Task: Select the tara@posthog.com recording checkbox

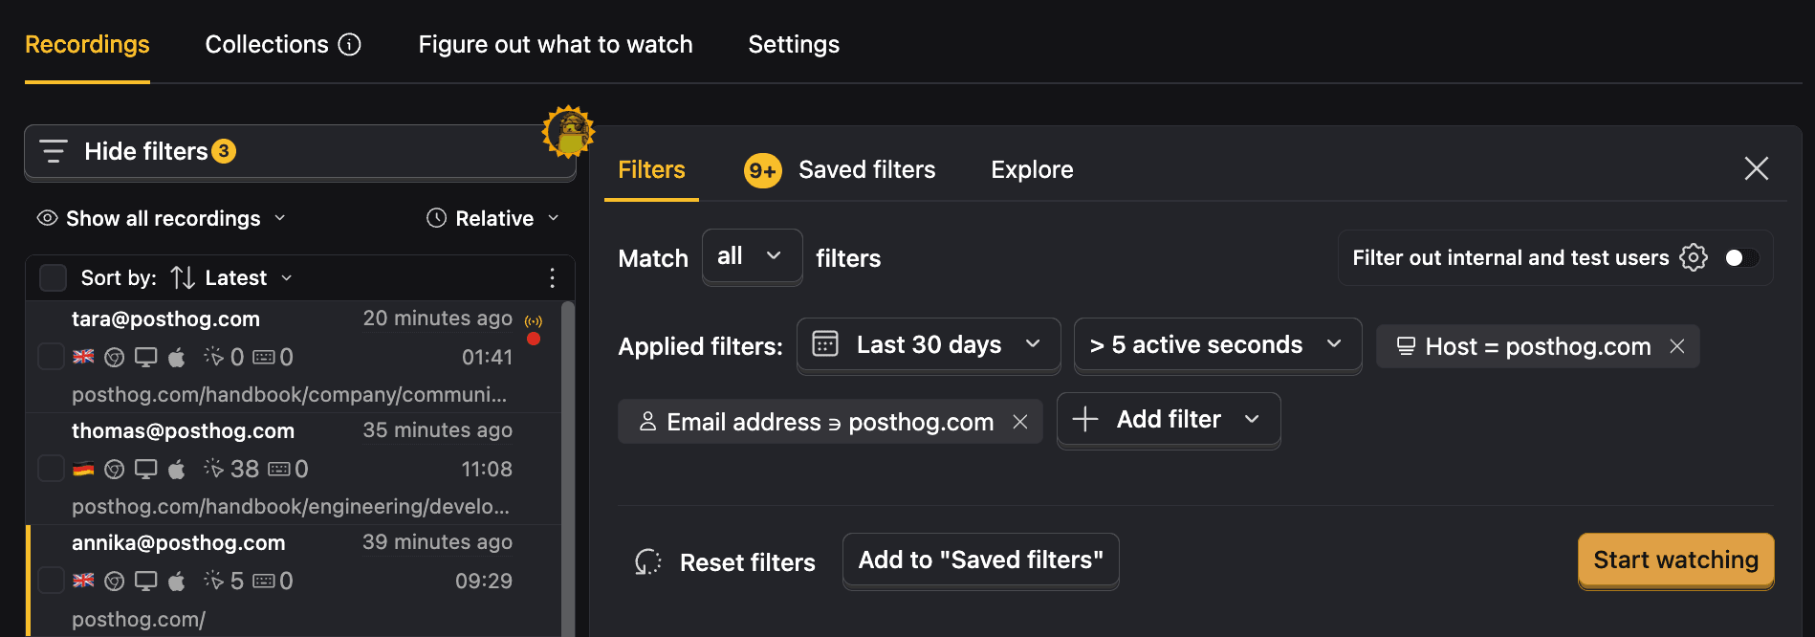Action: (x=51, y=357)
